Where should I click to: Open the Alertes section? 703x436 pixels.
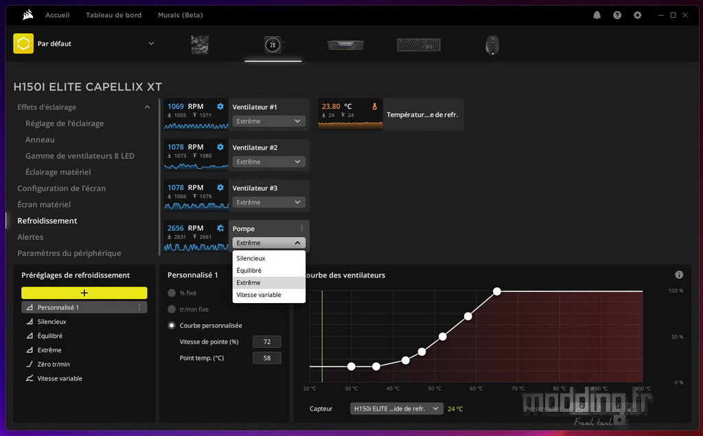[x=30, y=237]
